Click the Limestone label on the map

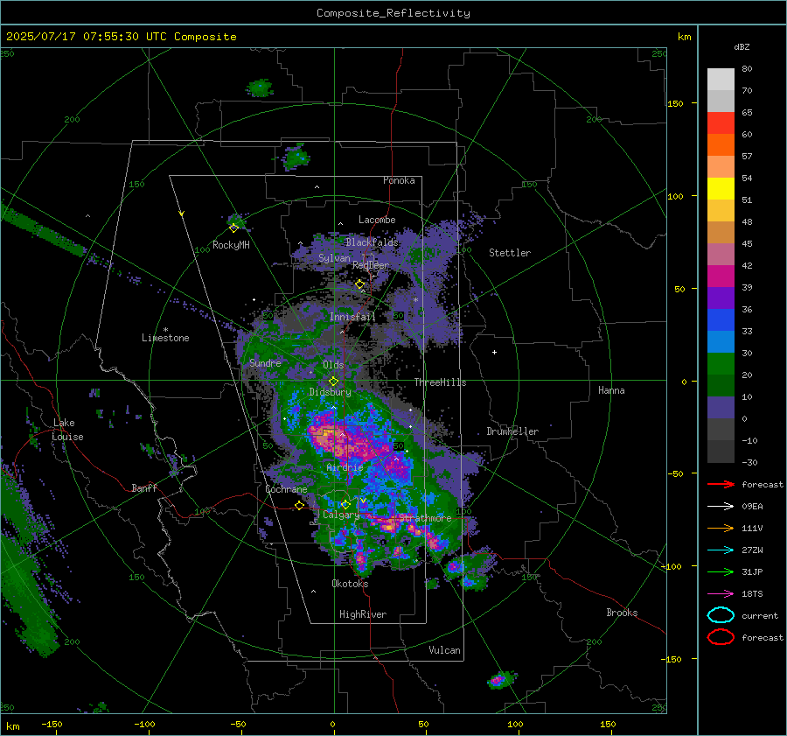point(165,338)
